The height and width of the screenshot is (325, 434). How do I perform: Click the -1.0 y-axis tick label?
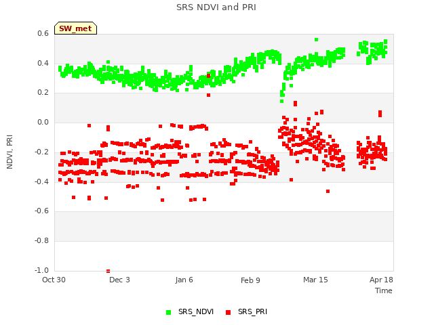41,270
